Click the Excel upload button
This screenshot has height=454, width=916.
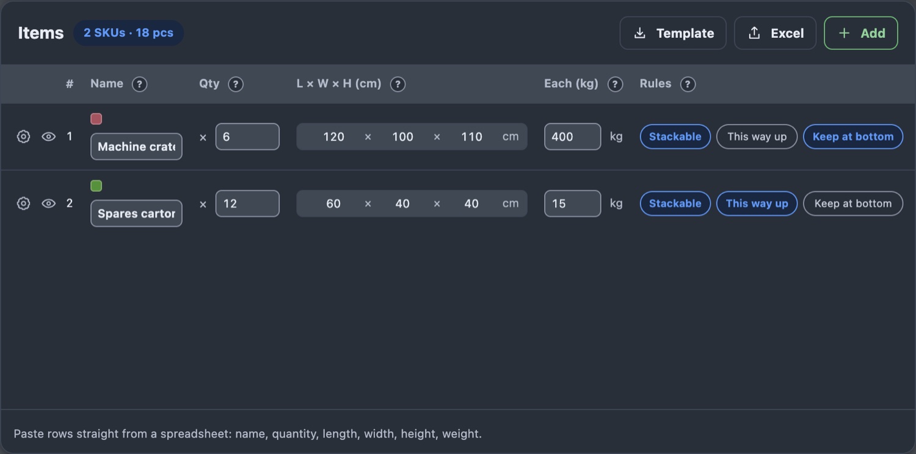point(776,33)
